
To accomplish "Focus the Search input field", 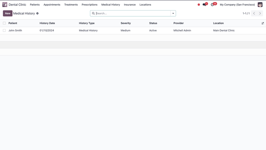I will (x=133, y=13).
